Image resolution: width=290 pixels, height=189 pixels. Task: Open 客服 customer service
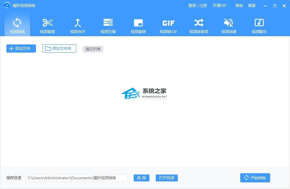click(252, 6)
